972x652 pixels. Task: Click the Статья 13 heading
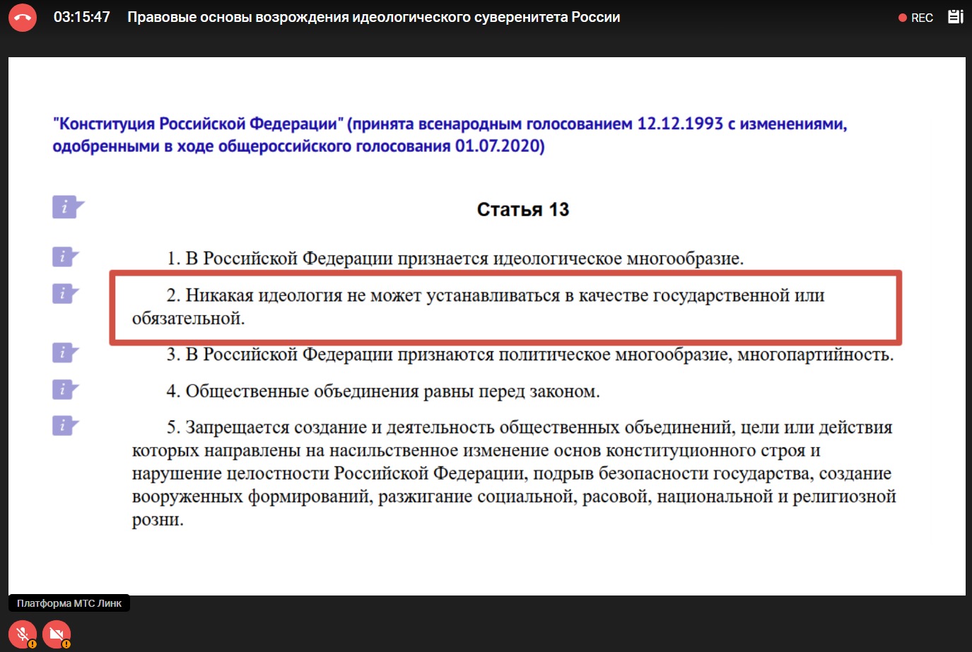coord(522,210)
